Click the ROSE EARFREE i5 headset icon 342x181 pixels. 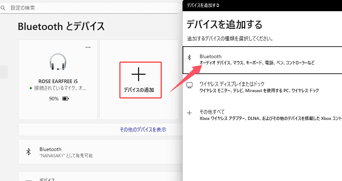pos(58,62)
